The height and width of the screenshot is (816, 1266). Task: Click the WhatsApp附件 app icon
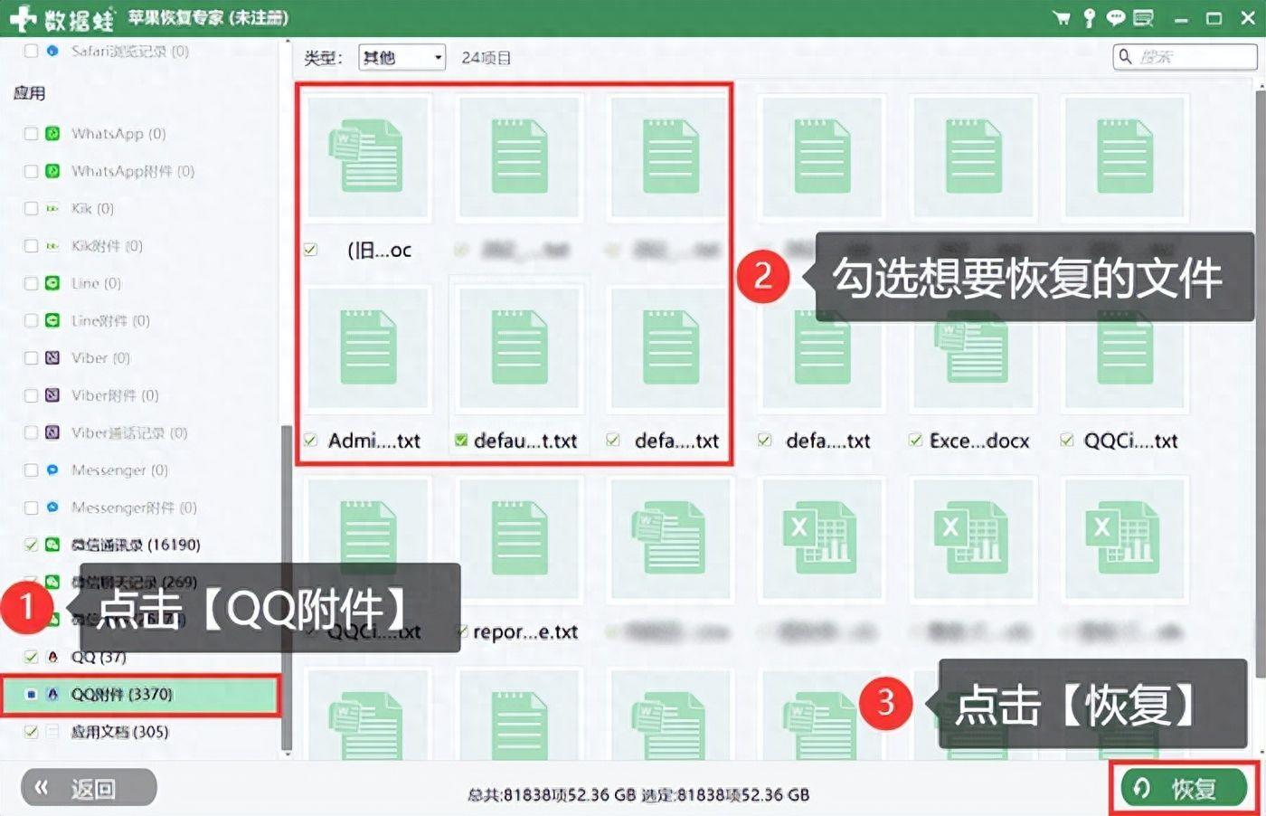point(52,171)
